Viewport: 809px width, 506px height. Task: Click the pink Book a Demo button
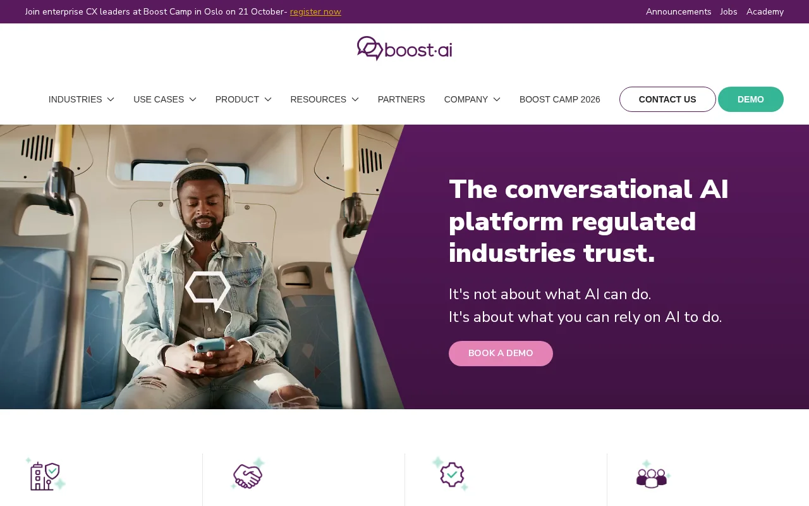click(501, 354)
